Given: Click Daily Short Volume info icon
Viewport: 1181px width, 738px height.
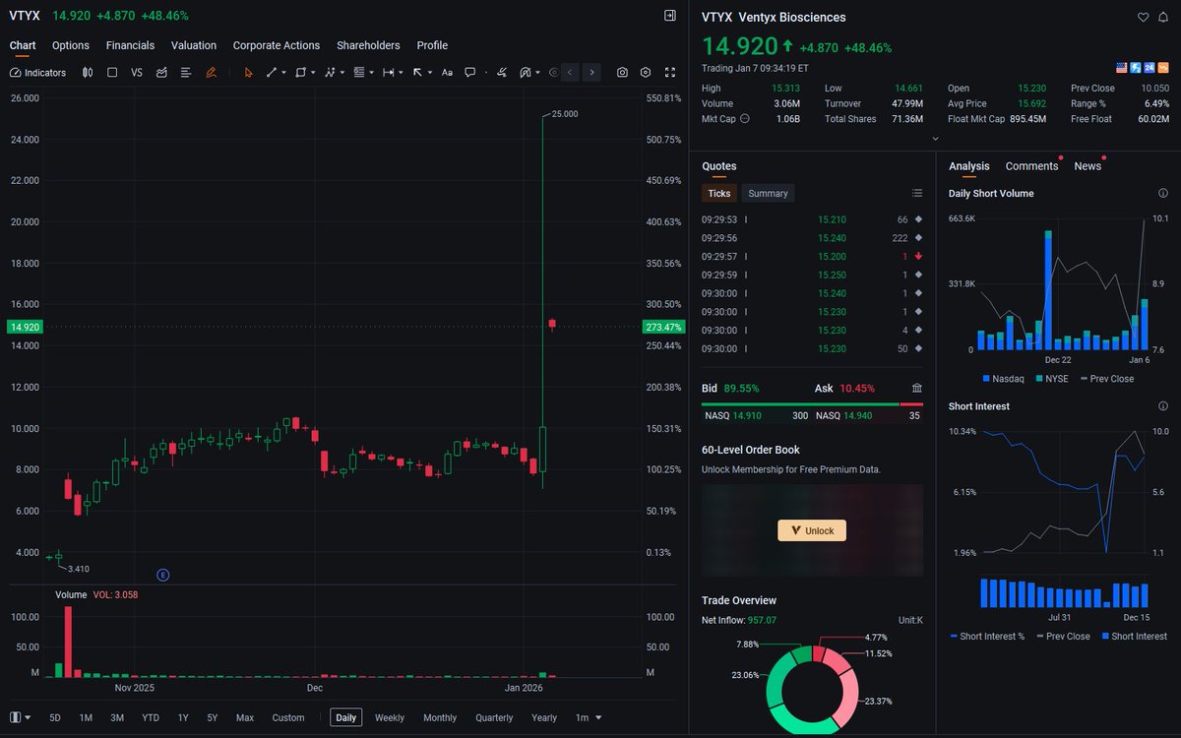Looking at the screenshot, I should pyautogui.click(x=1163, y=193).
